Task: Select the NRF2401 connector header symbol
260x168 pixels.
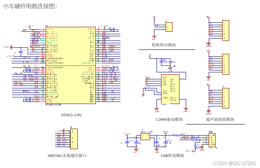Action: pos(74,139)
